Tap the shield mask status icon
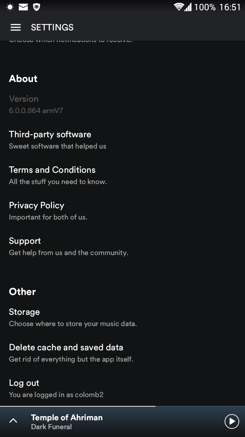This screenshot has width=245, height=437. [x=36, y=7]
